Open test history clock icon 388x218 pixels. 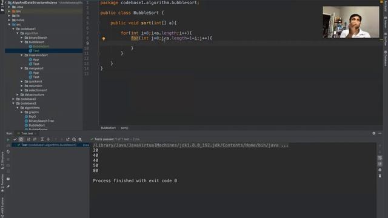[74, 139]
